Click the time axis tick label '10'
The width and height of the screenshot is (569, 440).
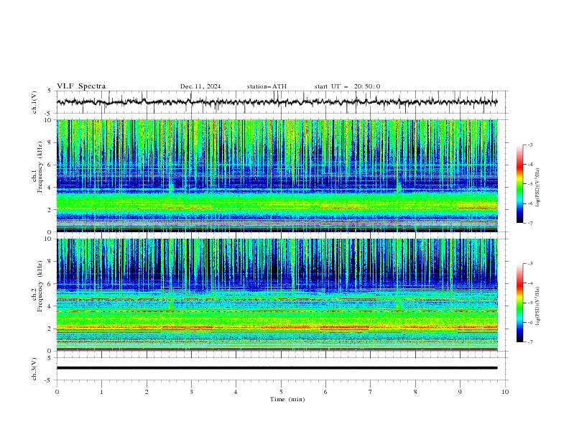(x=505, y=392)
